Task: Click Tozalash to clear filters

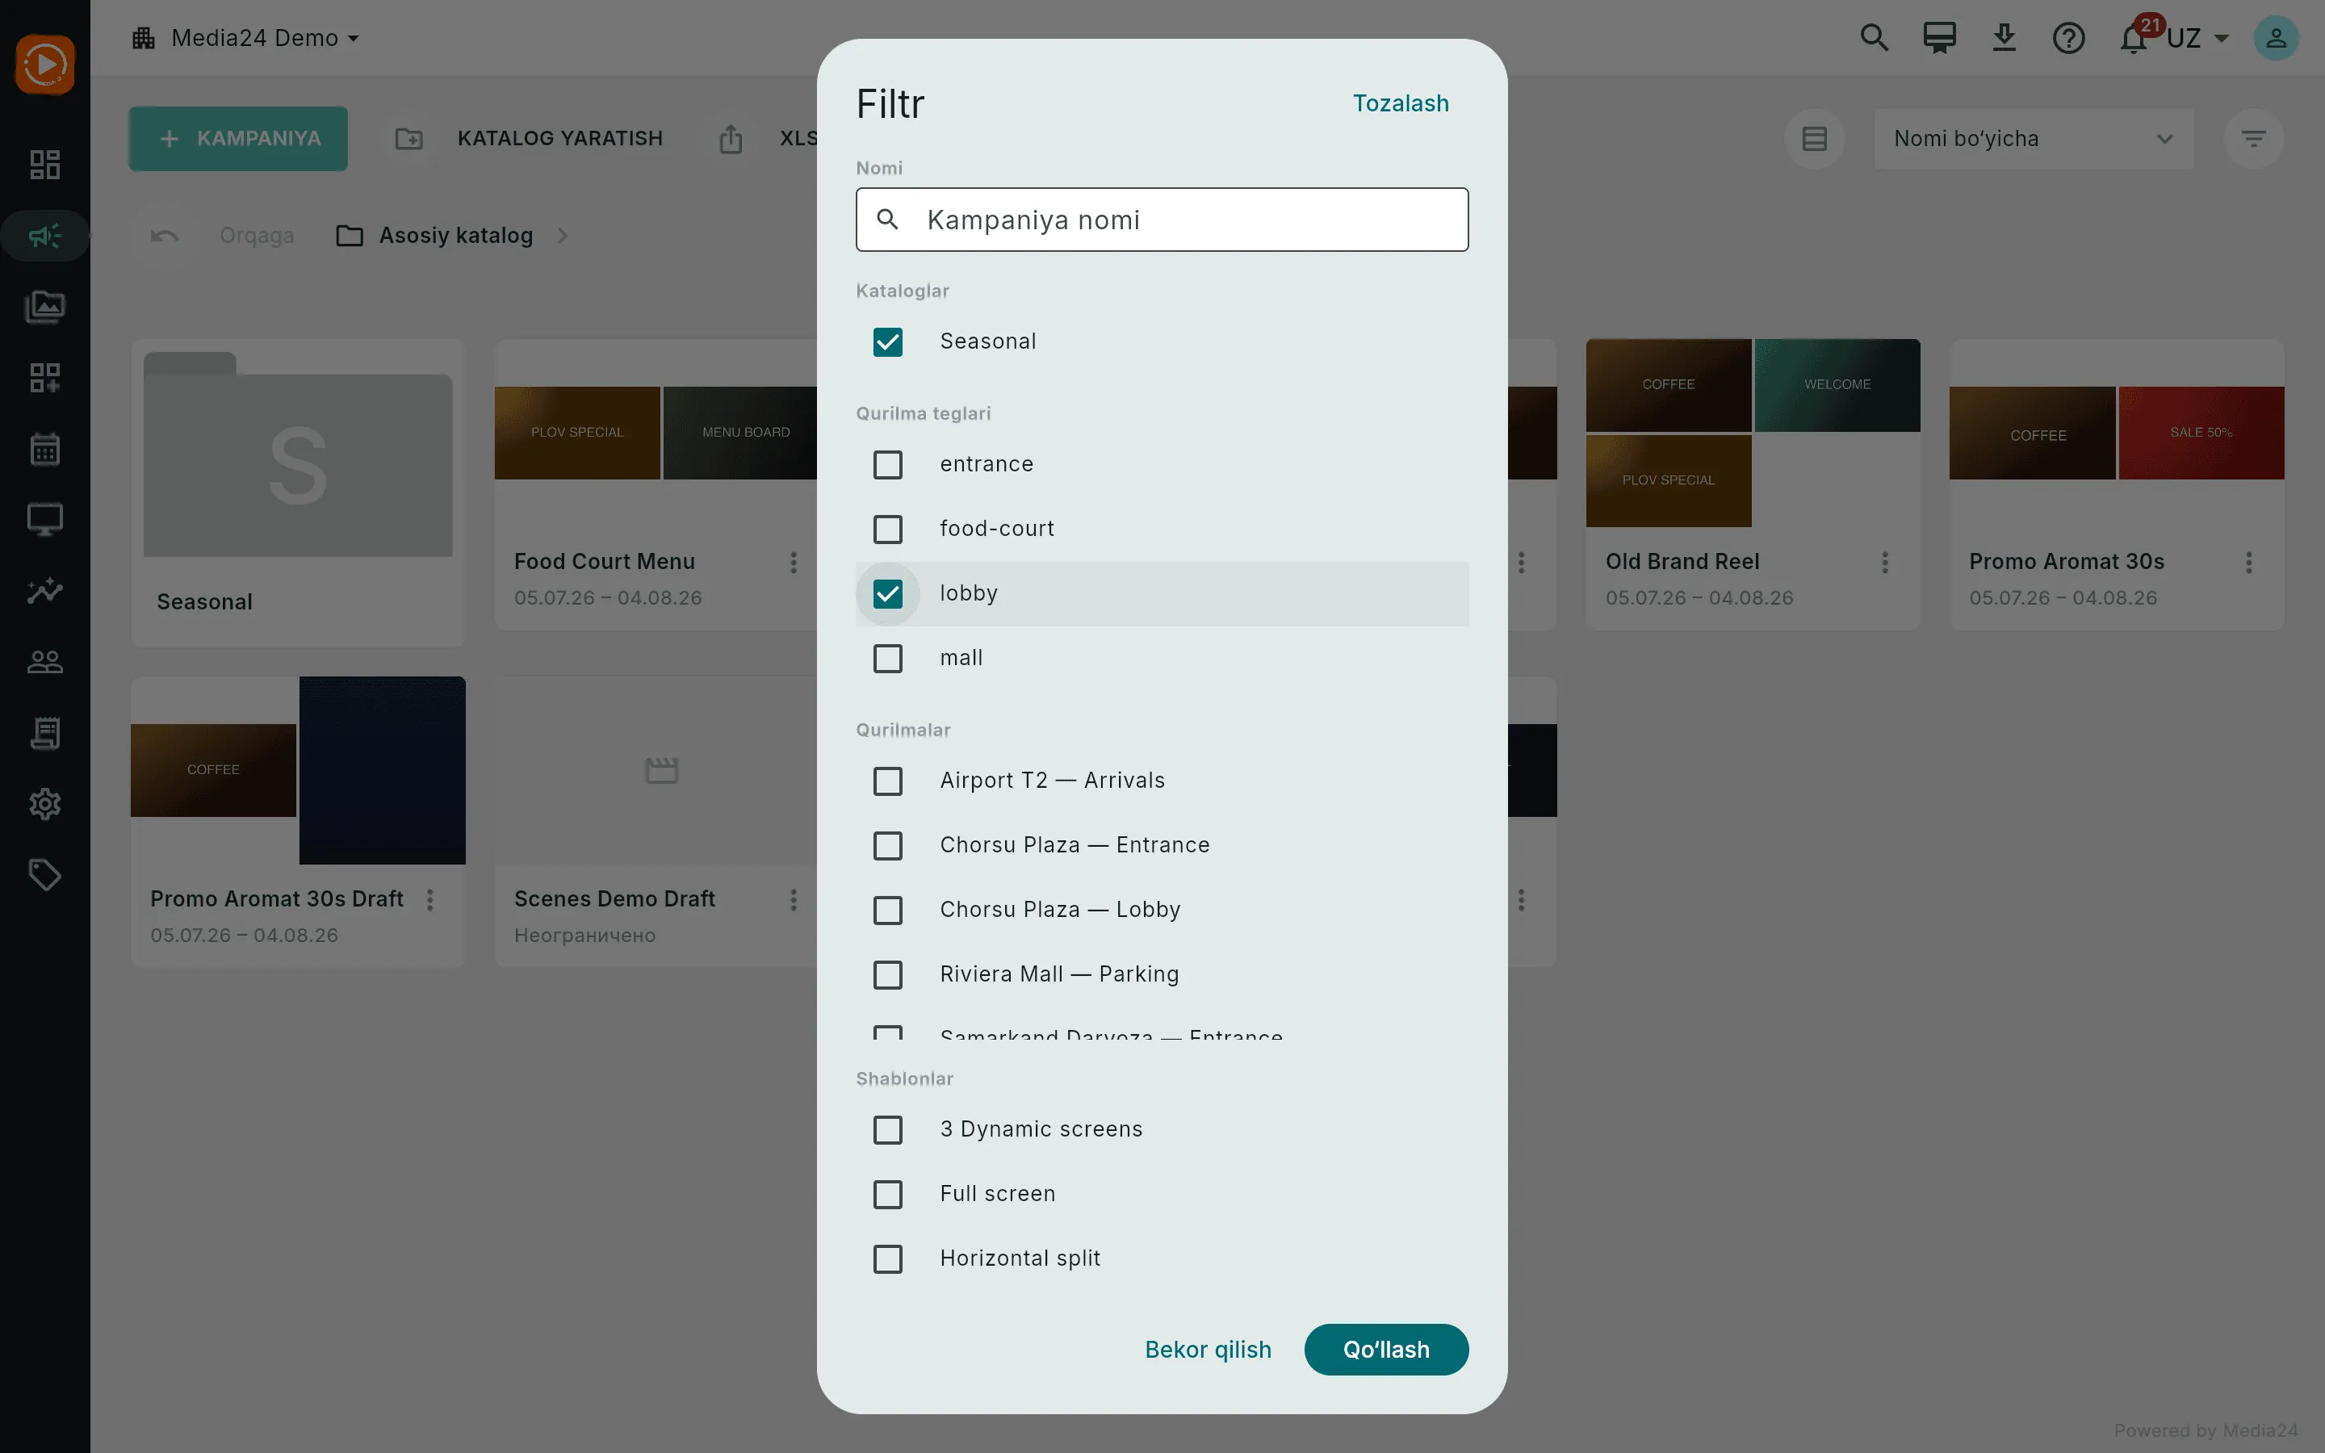Action: (x=1401, y=103)
